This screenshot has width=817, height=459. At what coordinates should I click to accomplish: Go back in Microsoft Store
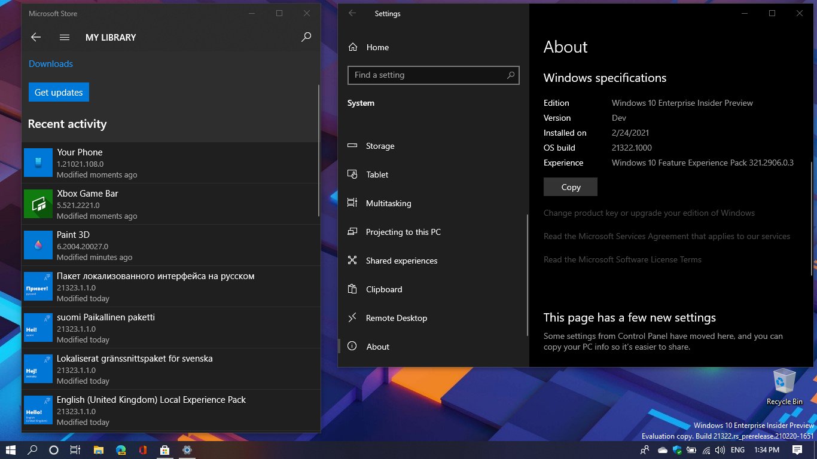pos(36,37)
